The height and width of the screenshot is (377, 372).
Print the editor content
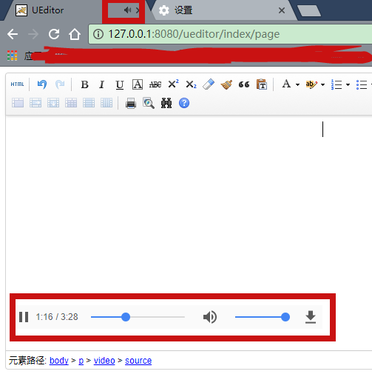pos(131,103)
